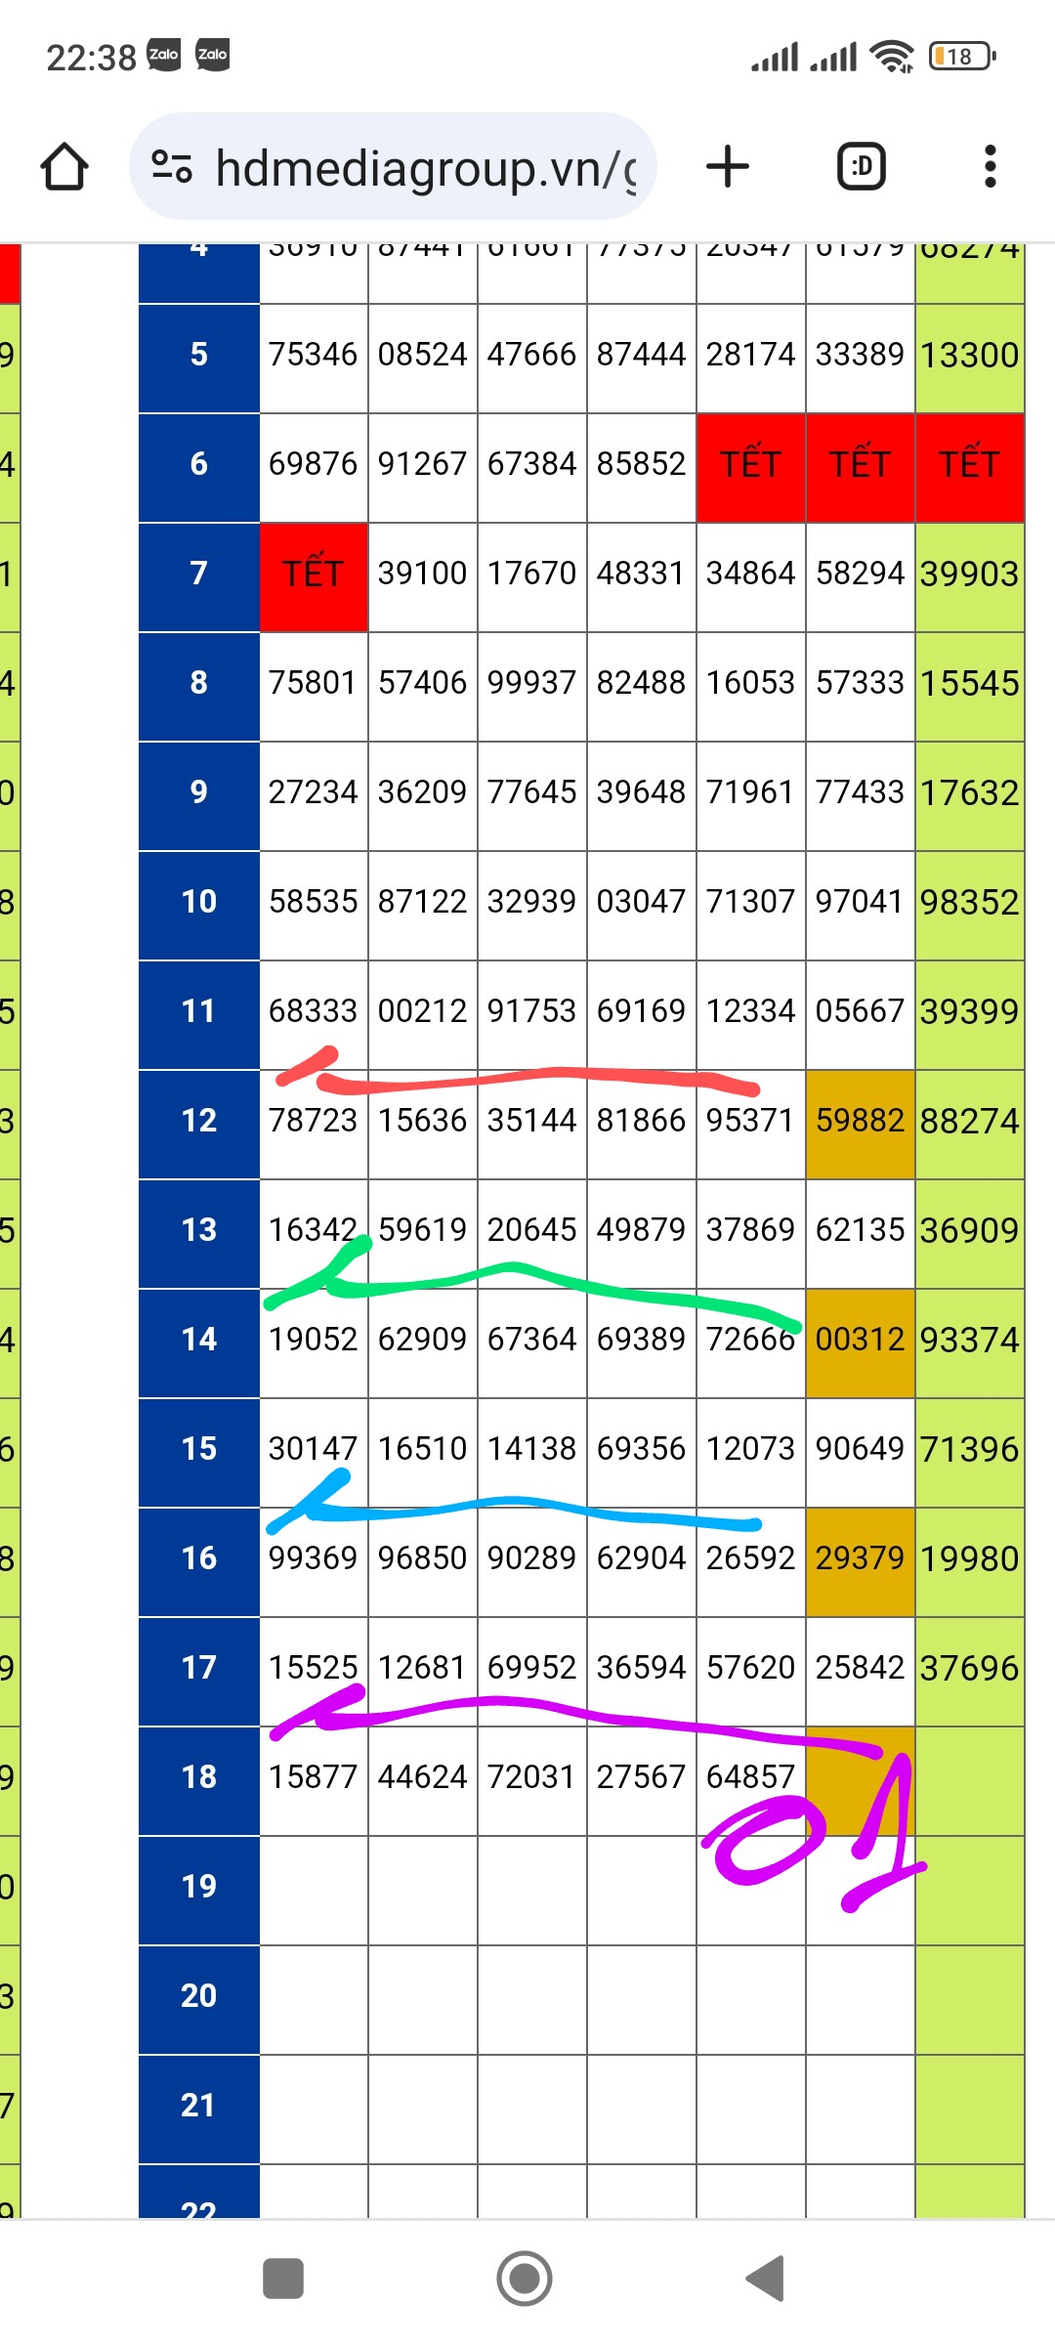Screen dimensions: 1055x2345
Task: Tap the first Zalo notification icon
Action: click(163, 55)
